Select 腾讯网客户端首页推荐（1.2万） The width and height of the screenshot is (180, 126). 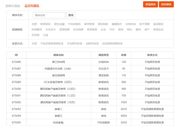click(x=58, y=96)
